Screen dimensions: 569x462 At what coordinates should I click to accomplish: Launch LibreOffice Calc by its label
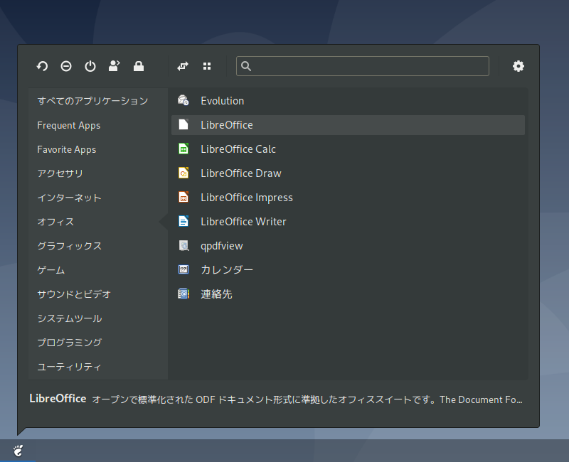click(238, 149)
